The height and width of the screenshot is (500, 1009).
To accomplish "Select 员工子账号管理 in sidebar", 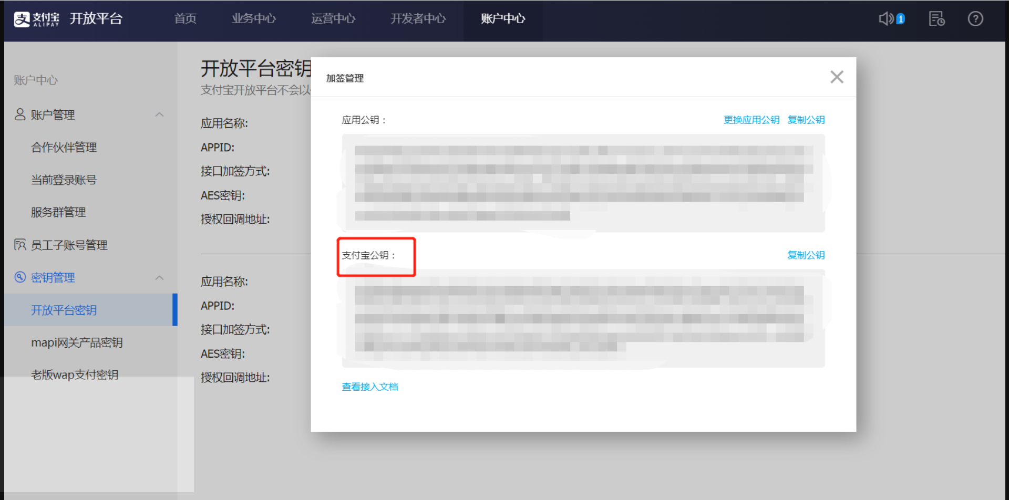I will [69, 245].
